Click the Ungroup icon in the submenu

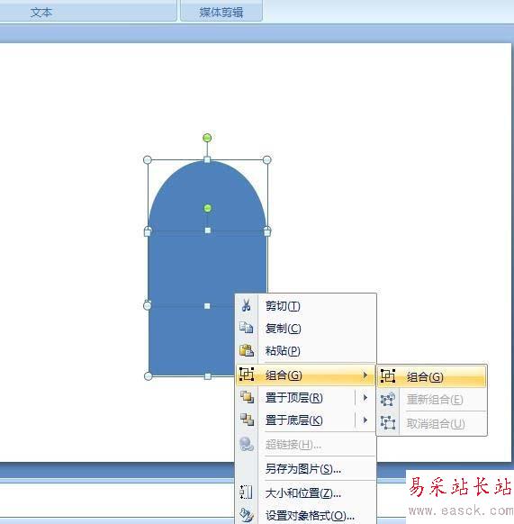click(388, 423)
